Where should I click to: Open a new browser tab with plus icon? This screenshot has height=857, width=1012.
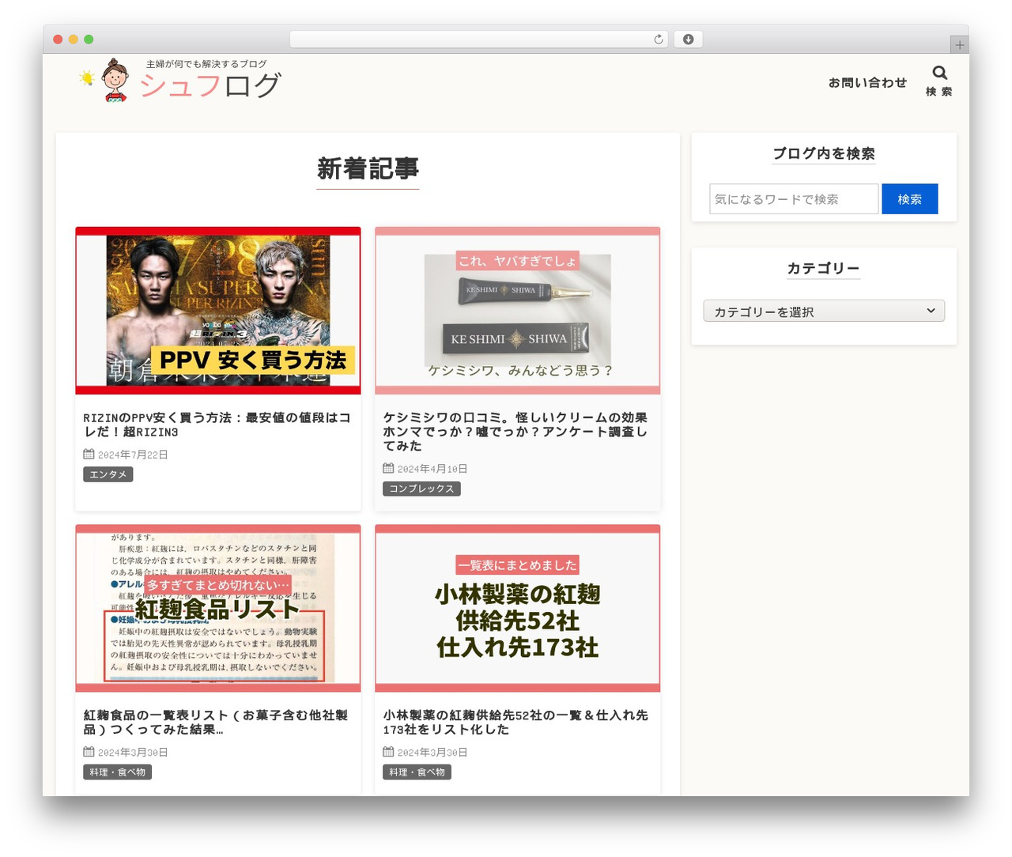(959, 45)
